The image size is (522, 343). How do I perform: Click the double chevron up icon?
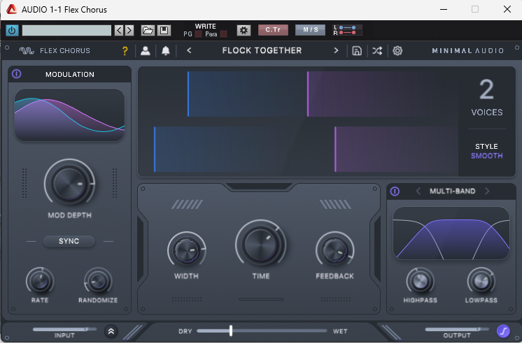111,331
